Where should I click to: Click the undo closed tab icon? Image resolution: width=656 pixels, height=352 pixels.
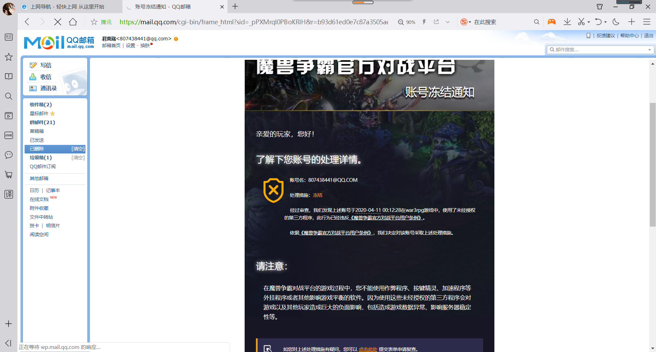click(x=598, y=22)
